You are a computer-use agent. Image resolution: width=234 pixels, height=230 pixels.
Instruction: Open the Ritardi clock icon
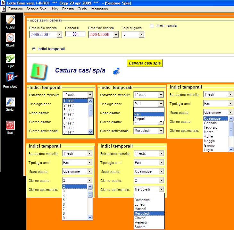10,38
